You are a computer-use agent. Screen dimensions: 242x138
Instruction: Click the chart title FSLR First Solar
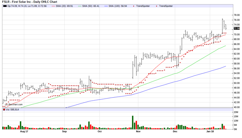pos(29,2)
